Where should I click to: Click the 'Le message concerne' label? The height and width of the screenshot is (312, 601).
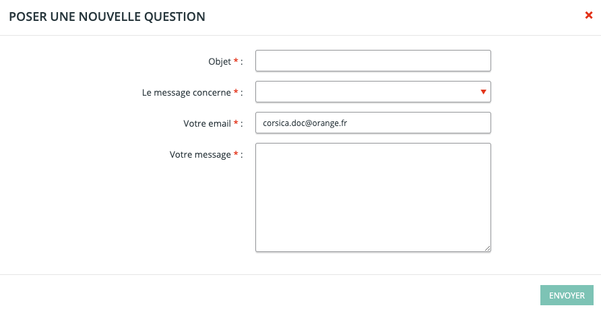click(x=186, y=92)
